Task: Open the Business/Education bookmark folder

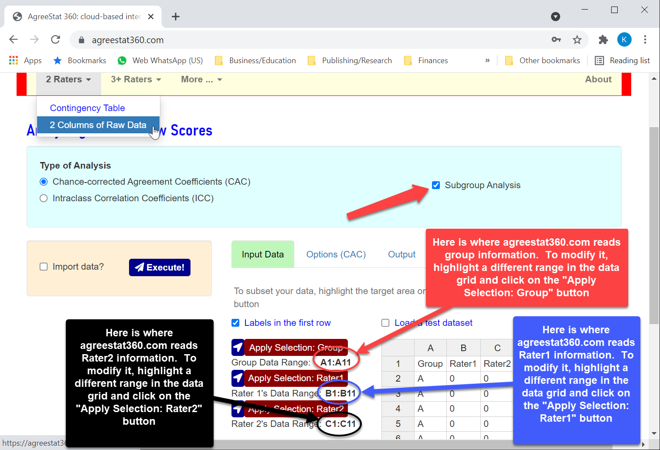Action: tap(255, 61)
